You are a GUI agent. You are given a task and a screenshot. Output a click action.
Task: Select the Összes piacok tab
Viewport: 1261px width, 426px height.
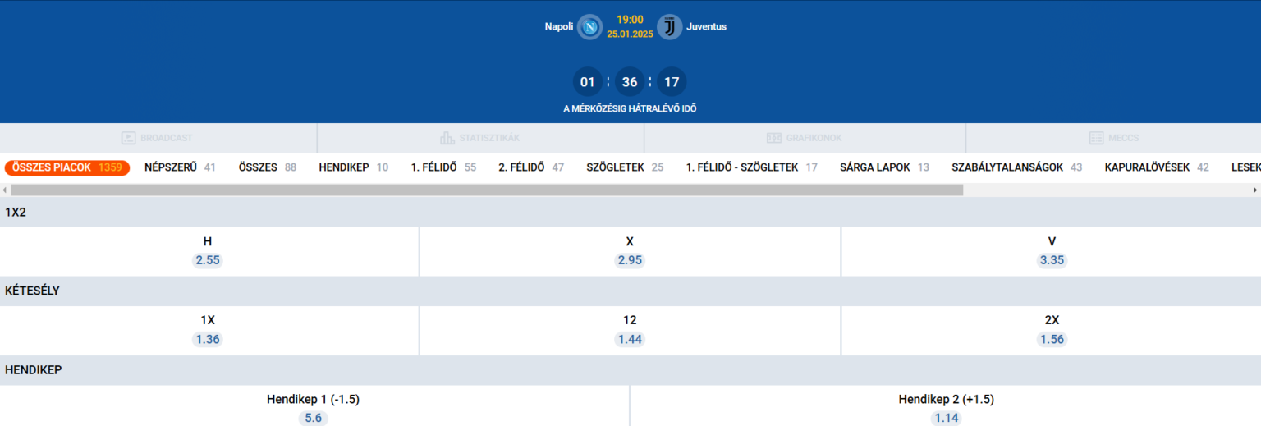click(67, 167)
